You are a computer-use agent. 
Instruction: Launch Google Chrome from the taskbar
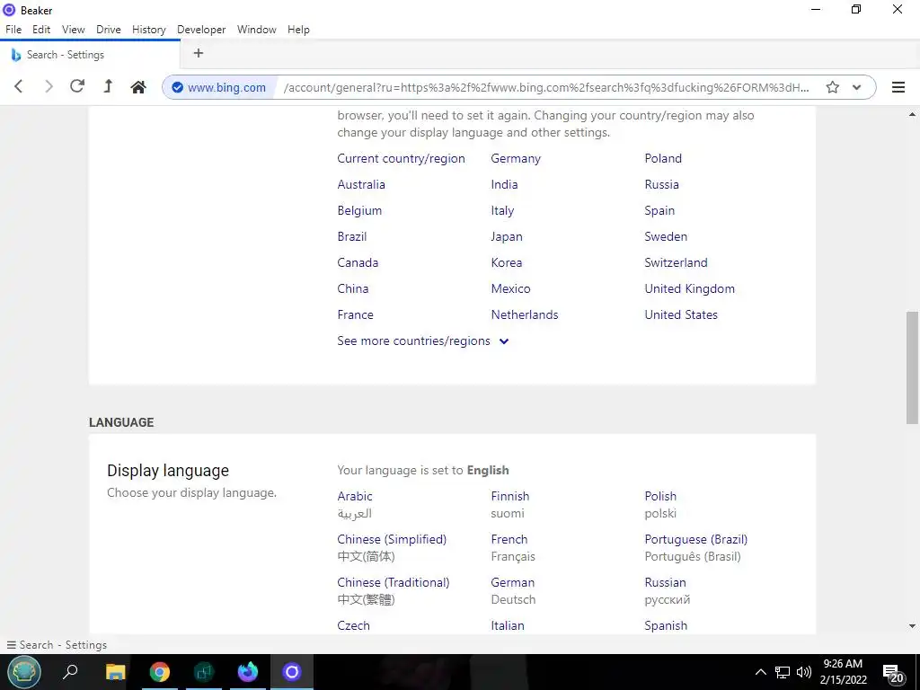(x=159, y=672)
